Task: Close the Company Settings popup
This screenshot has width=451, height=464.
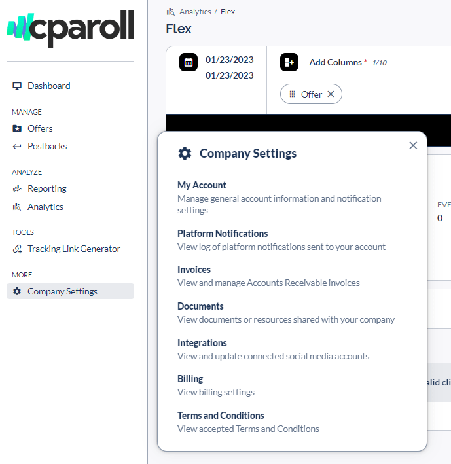Action: [x=413, y=145]
